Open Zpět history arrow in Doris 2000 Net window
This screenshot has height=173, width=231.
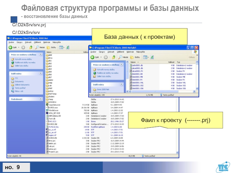pos(19,47)
